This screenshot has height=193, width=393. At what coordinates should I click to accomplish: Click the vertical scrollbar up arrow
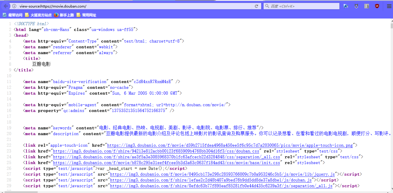click(392, 21)
